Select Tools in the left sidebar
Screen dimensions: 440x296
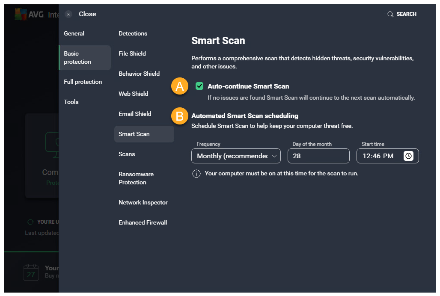tap(71, 102)
